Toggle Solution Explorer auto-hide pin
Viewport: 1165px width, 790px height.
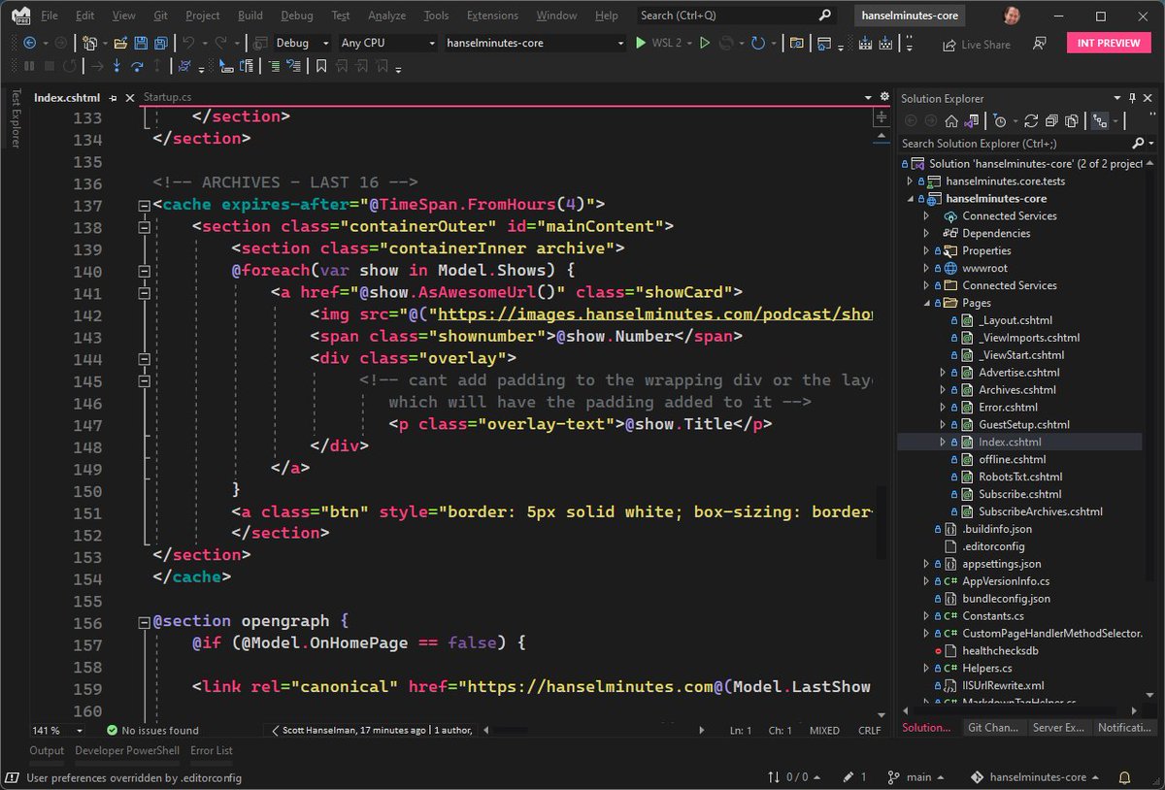click(x=1131, y=98)
